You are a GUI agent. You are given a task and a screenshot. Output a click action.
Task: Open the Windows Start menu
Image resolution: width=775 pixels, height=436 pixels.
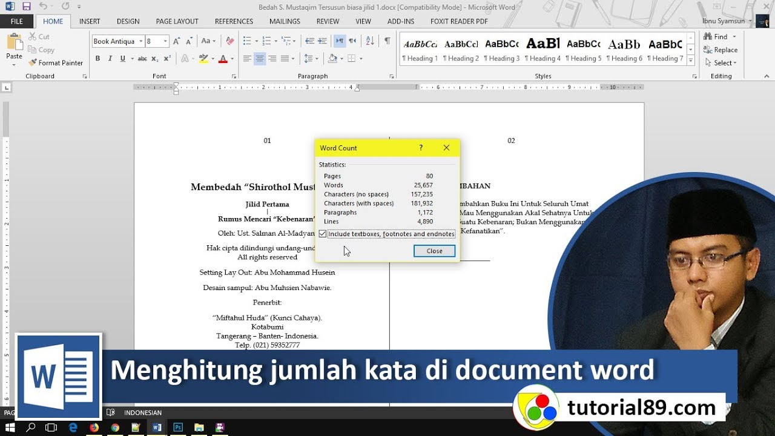10,427
